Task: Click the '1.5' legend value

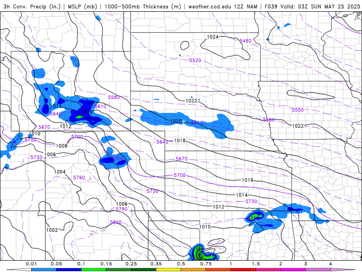Action: [256, 264]
